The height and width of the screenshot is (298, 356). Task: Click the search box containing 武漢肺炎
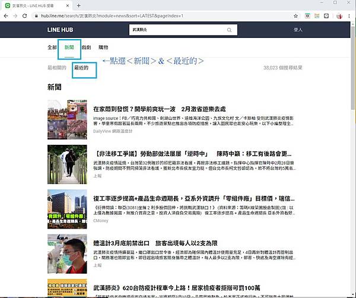pyautogui.click(x=183, y=30)
